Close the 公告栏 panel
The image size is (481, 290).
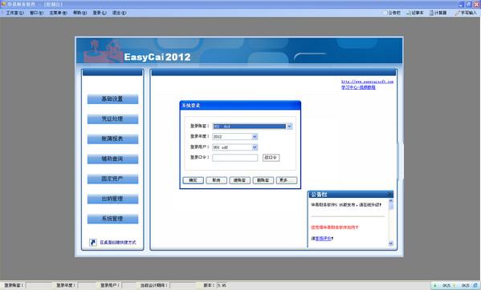pos(389,195)
